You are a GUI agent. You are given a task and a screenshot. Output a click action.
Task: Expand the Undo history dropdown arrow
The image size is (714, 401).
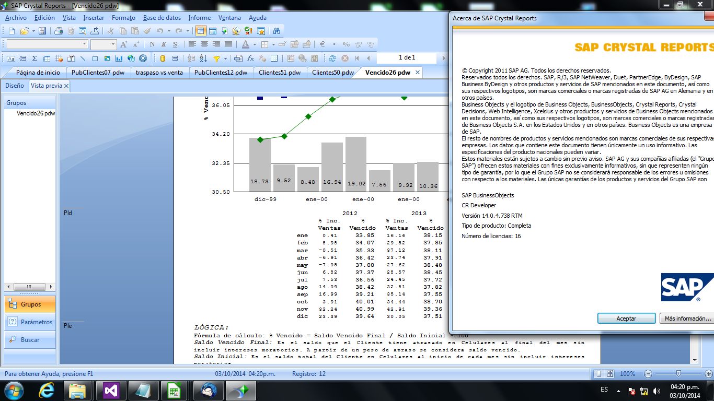(169, 31)
